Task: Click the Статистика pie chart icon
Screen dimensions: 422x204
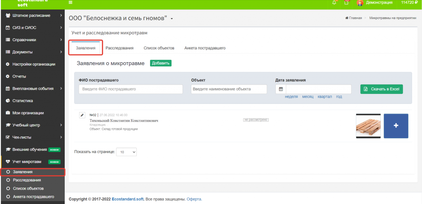Action: 8,101
